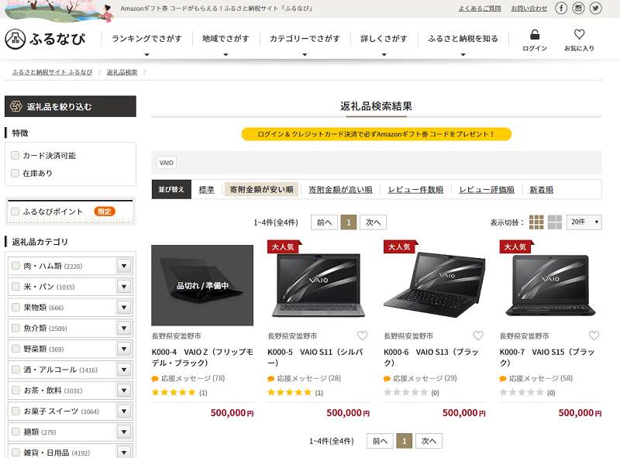
Task: Switch to small grid display view
Action: pos(536,222)
